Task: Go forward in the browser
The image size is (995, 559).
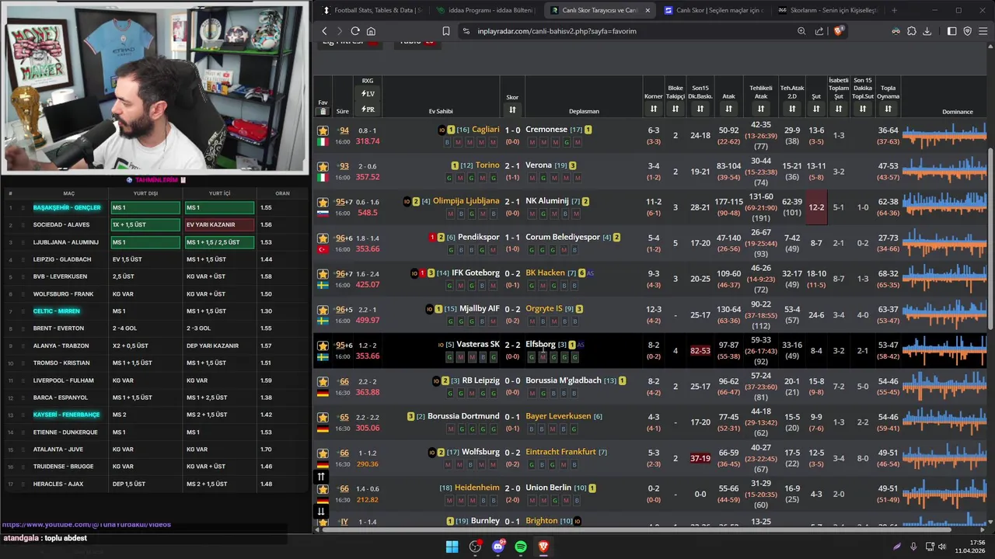Action: click(x=339, y=31)
